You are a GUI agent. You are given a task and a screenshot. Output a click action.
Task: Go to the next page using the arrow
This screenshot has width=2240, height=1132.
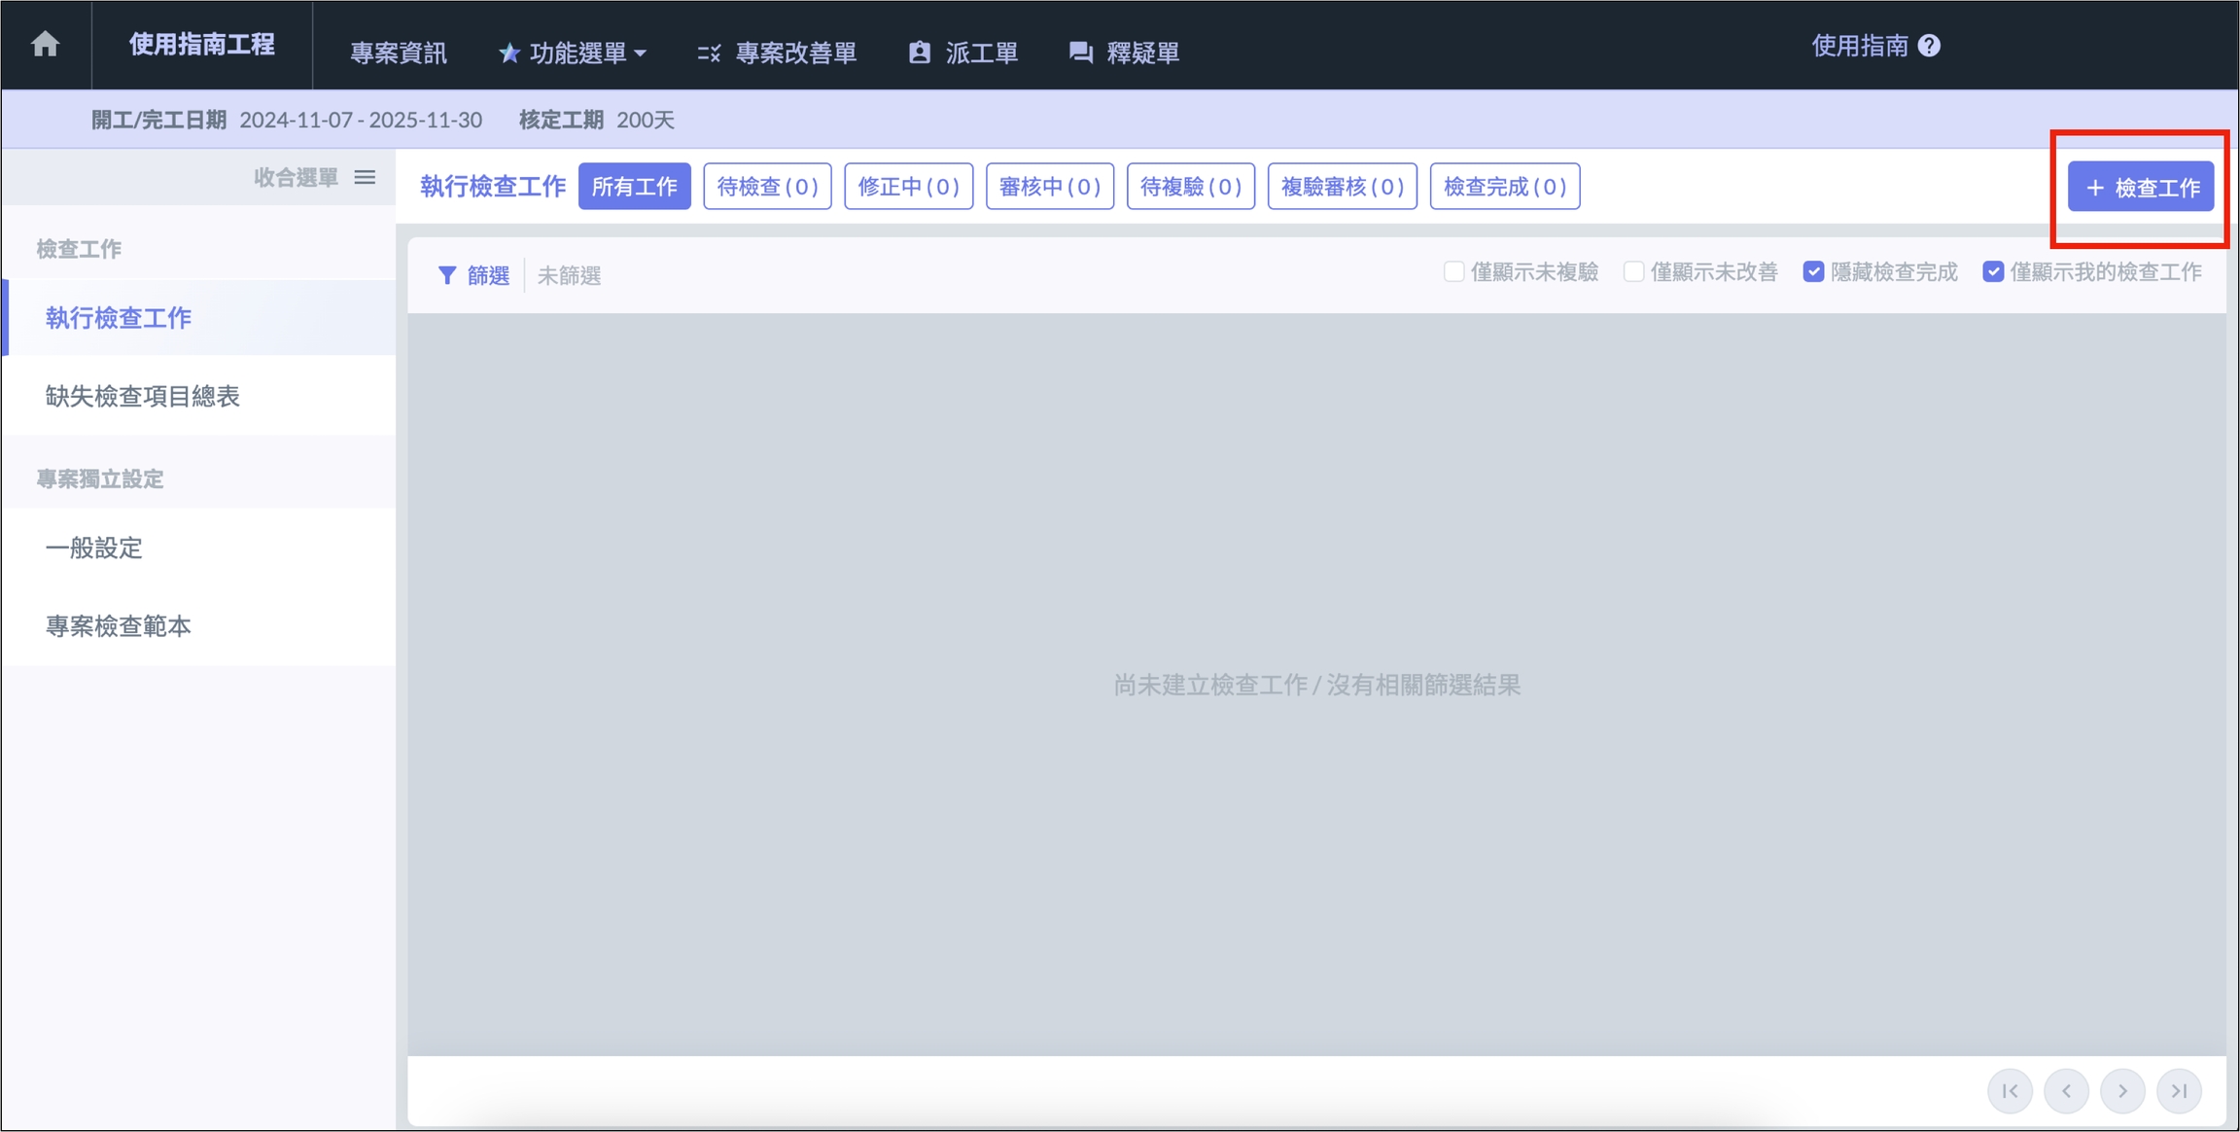tap(2122, 1091)
